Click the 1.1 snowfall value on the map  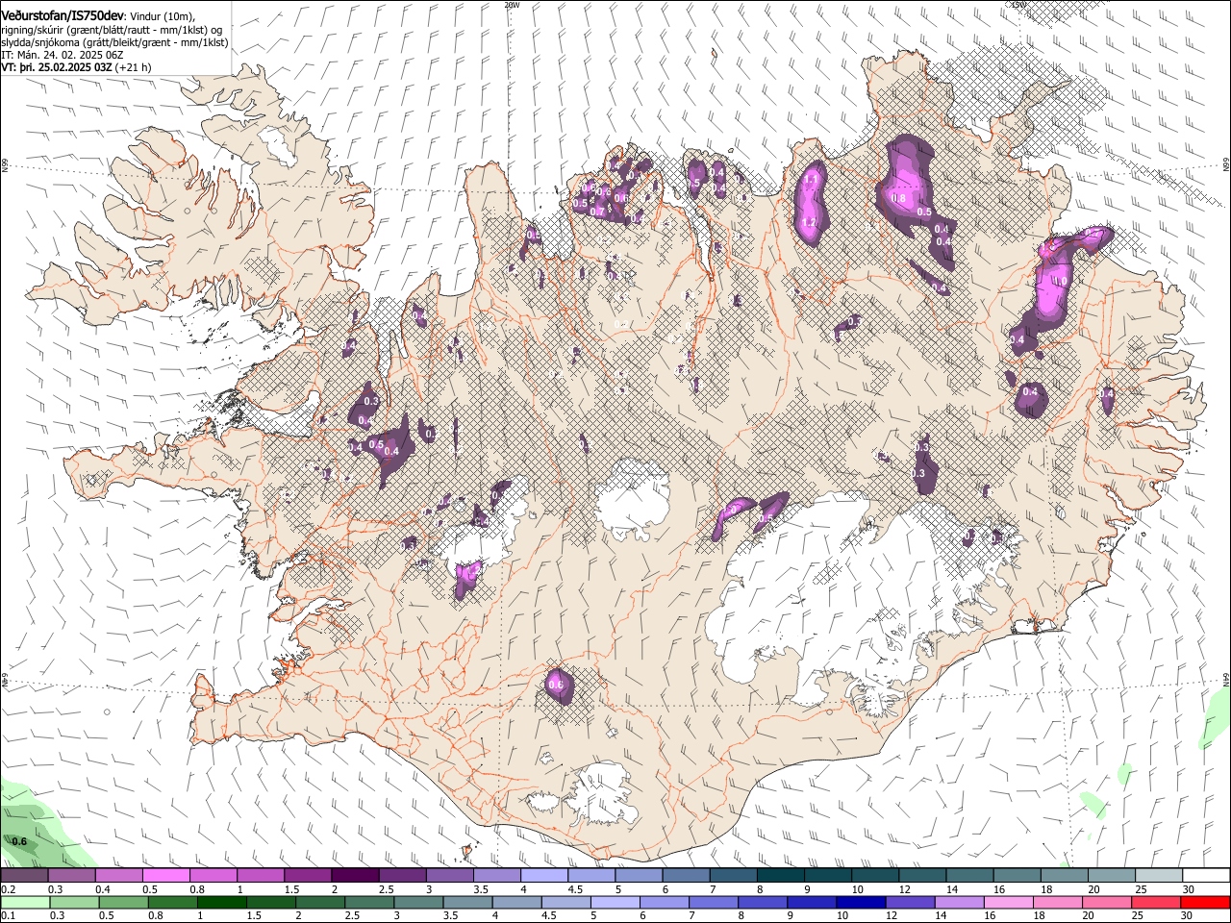point(811,179)
